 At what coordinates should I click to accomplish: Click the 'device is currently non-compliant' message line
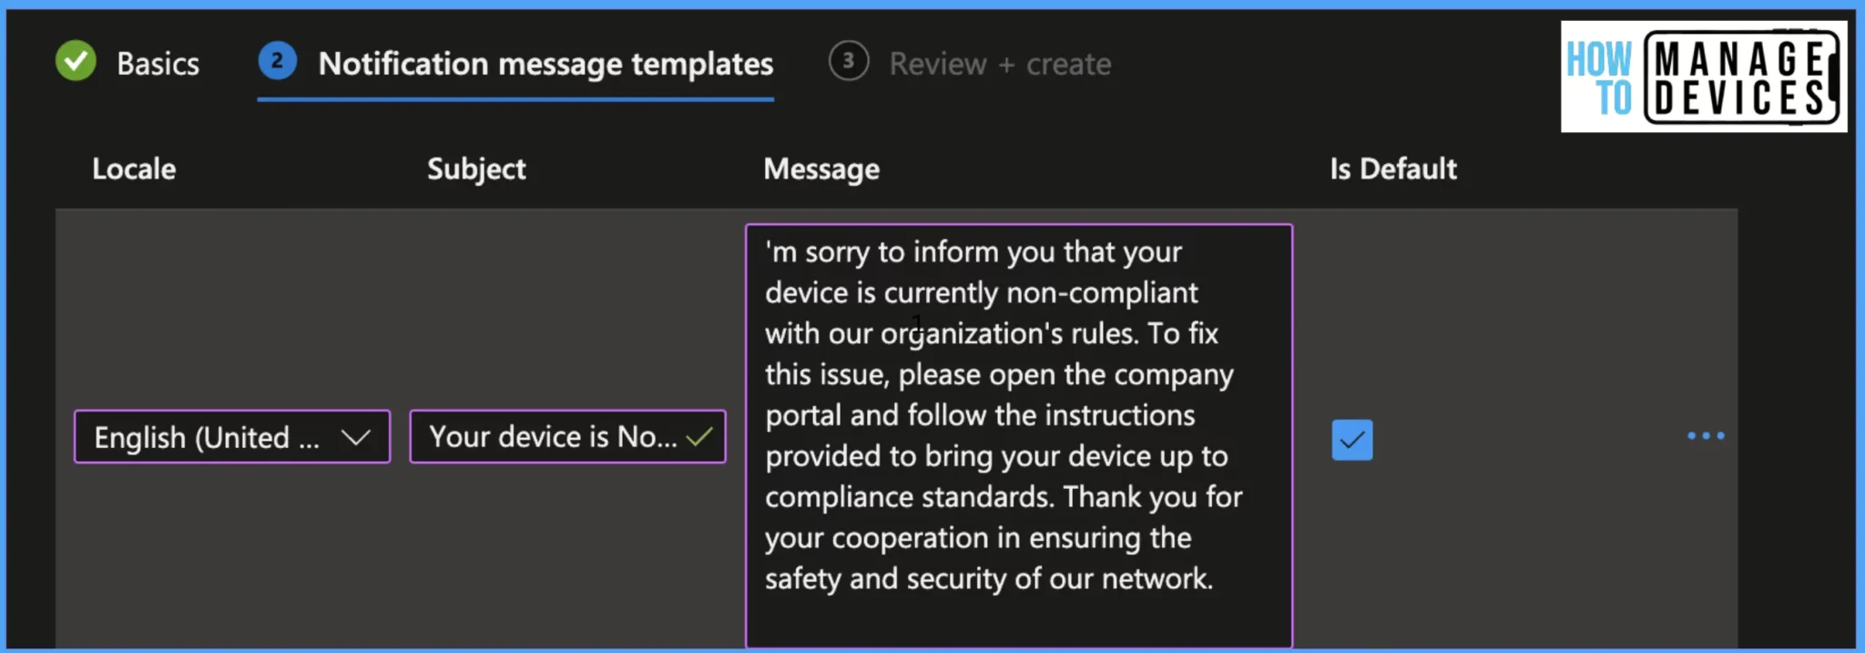pyautogui.click(x=981, y=293)
